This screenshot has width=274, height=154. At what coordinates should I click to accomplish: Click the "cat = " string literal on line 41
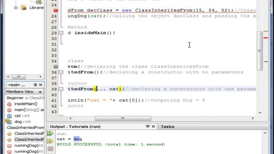click(100, 100)
